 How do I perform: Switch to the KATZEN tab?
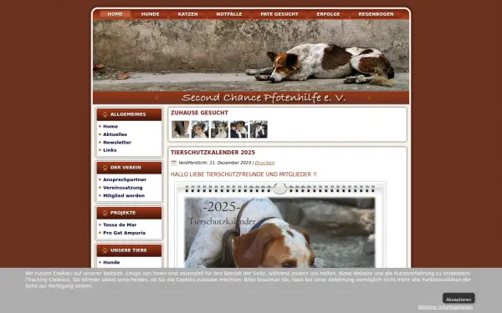click(x=187, y=14)
